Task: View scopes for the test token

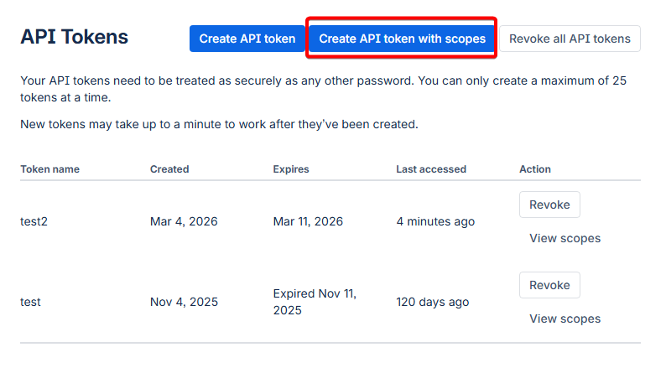Action: 565,319
